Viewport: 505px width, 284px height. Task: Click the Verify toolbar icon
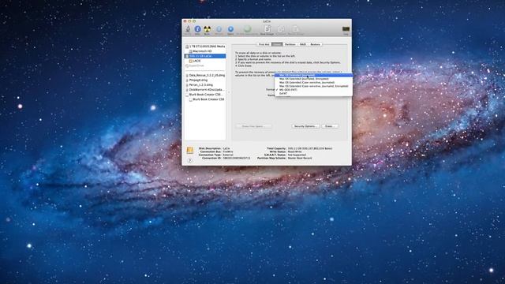click(x=188, y=30)
